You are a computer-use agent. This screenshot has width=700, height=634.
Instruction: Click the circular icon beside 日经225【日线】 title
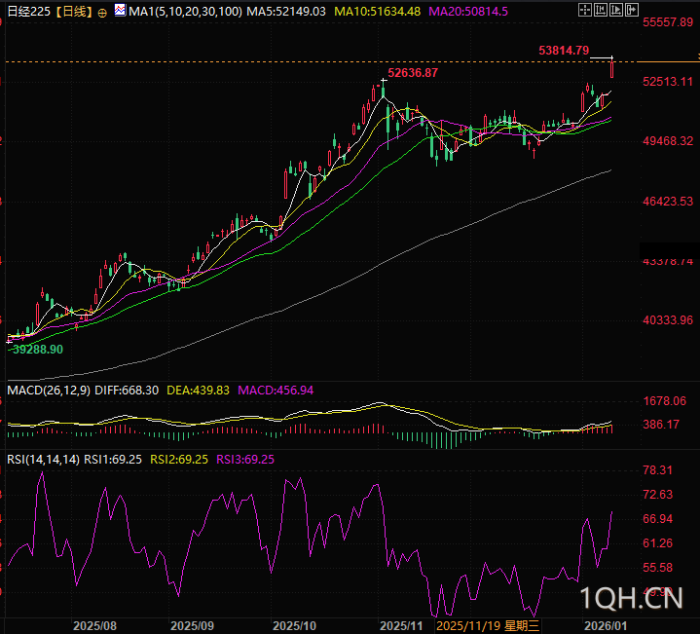(x=102, y=12)
